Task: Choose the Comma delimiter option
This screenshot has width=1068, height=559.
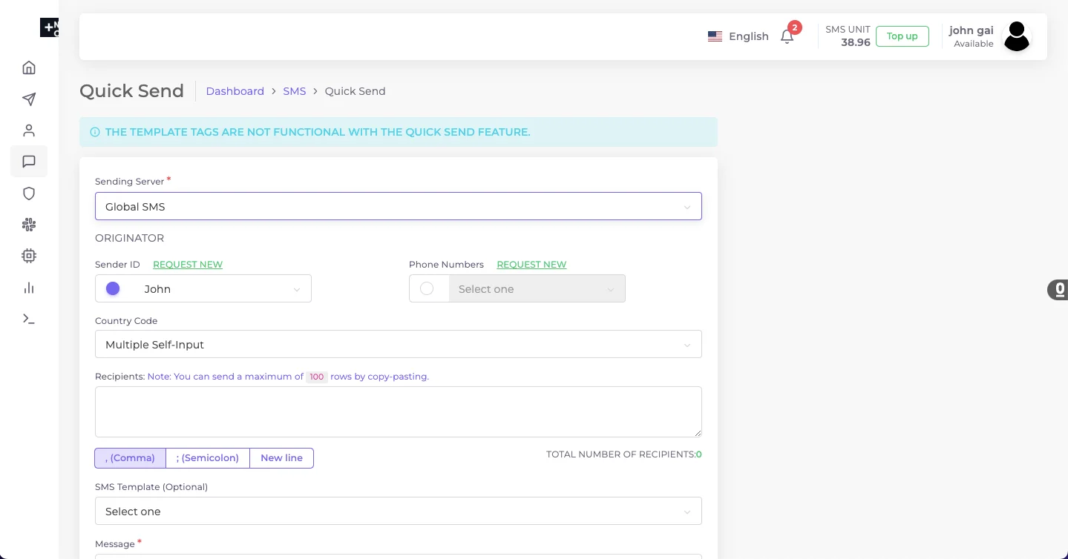Action: pos(130,458)
